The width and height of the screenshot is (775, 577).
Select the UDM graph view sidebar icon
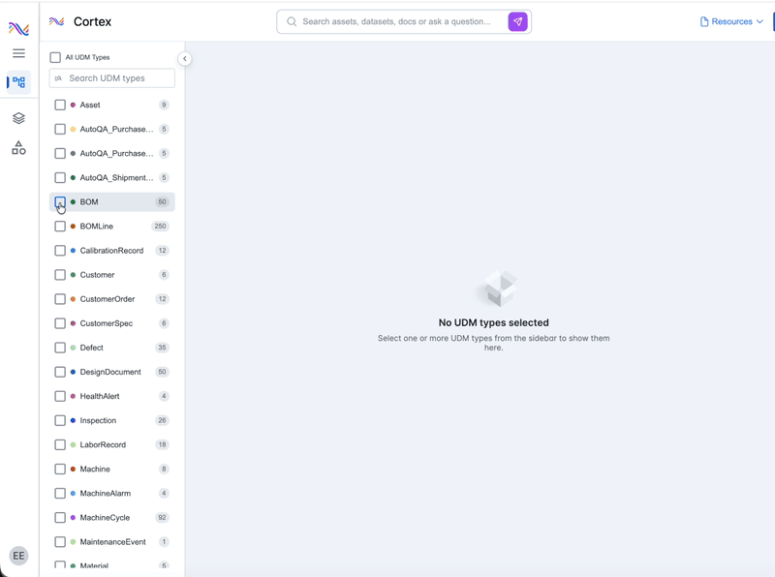pos(18,82)
